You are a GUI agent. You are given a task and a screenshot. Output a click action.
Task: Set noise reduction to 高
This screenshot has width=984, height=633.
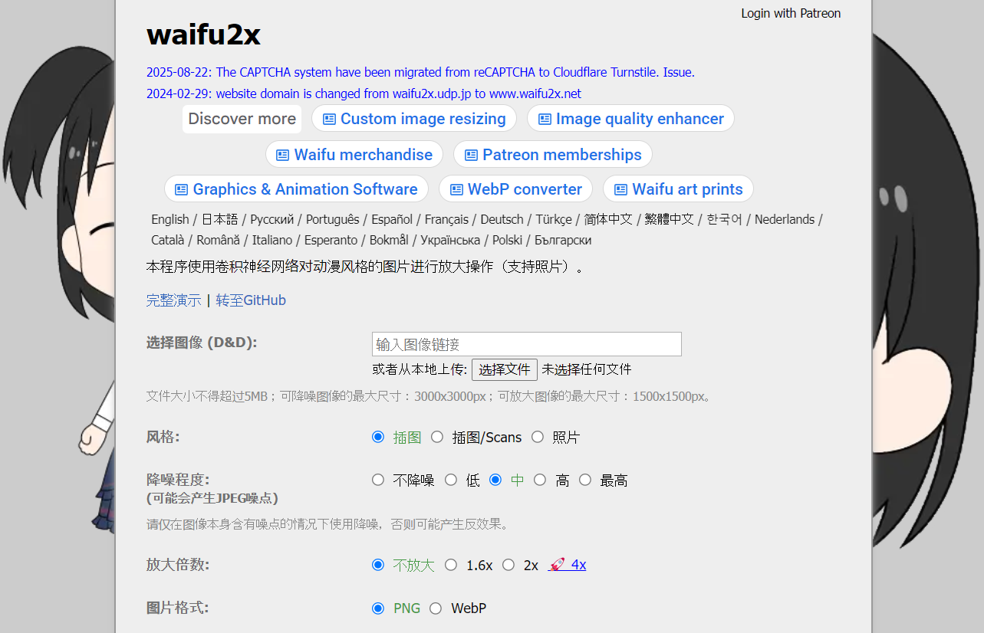coord(540,480)
